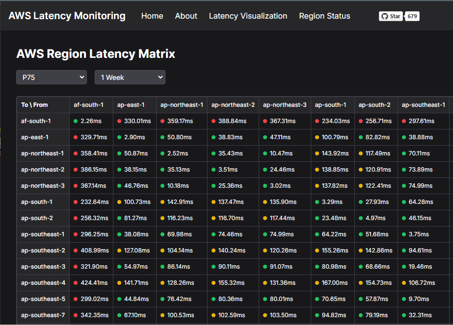Click the GitHub Star button

point(391,16)
